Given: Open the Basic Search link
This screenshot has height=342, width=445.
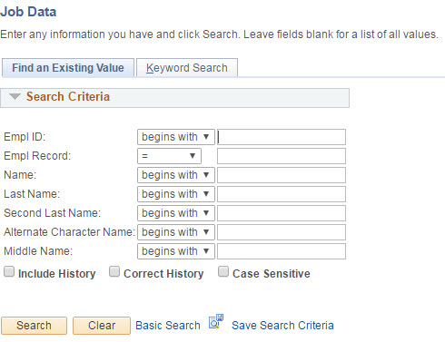Looking at the screenshot, I should 168,326.
